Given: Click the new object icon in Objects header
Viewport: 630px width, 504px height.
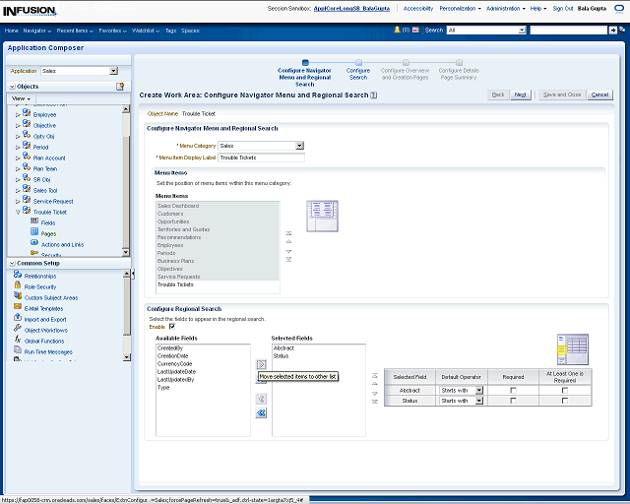Looking at the screenshot, I should tap(120, 87).
